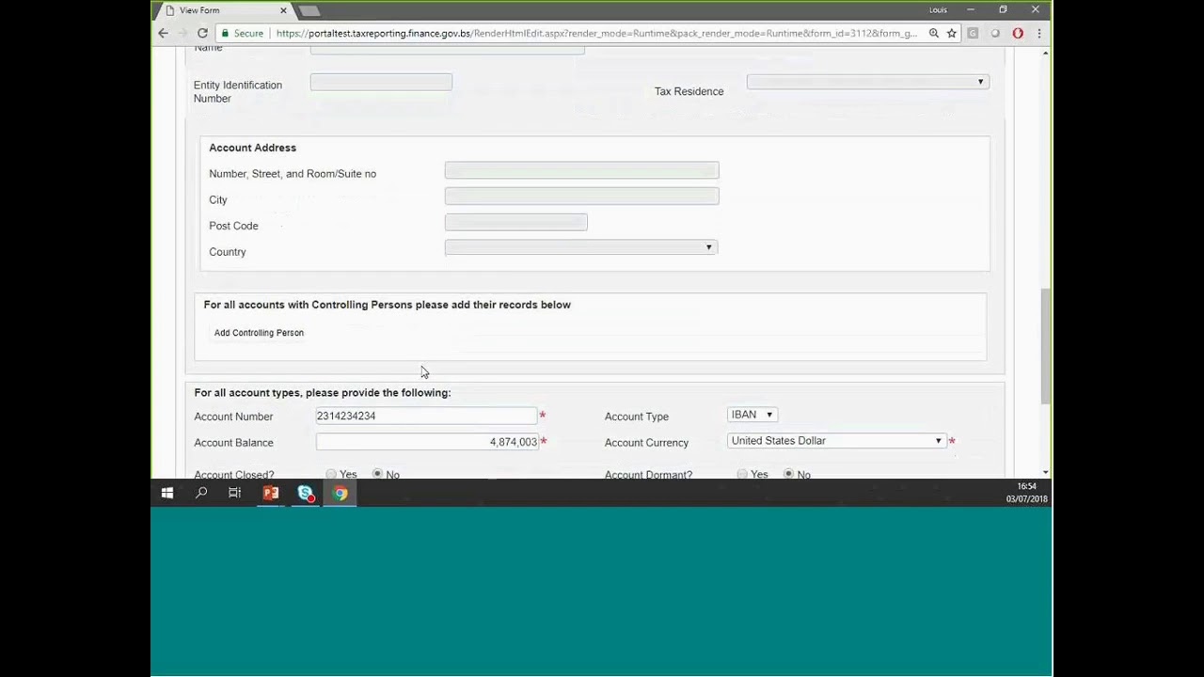This screenshot has width=1204, height=677.
Task: Click the City input field
Action: 581,196
